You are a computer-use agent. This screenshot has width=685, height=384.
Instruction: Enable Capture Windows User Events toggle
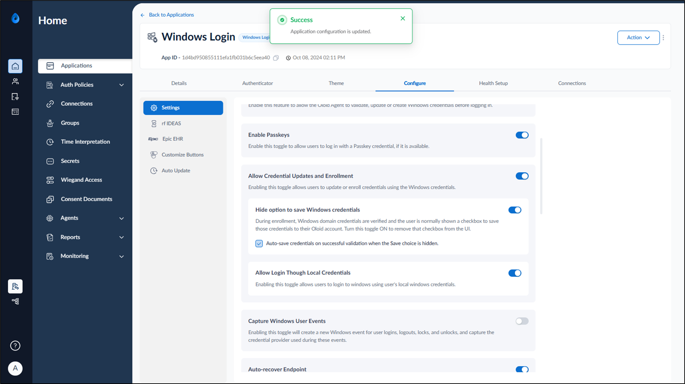522,321
